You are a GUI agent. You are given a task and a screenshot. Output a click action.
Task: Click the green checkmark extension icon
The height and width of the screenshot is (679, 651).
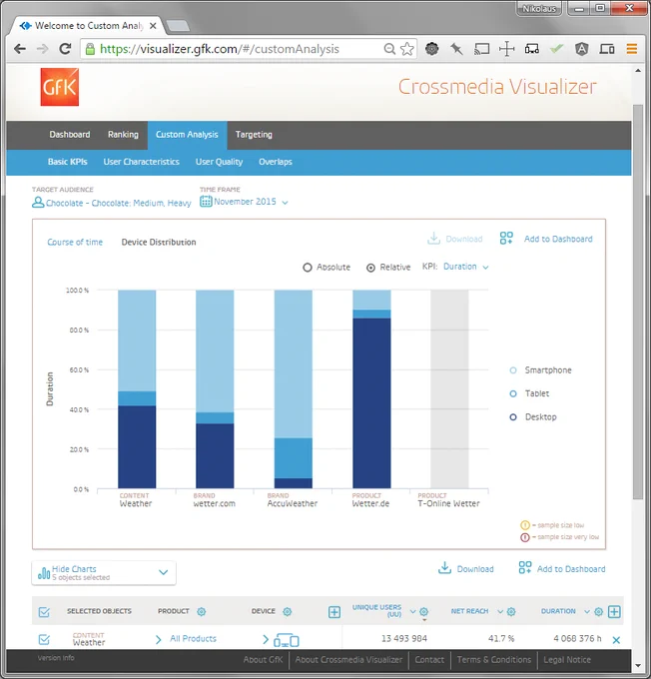tap(556, 49)
